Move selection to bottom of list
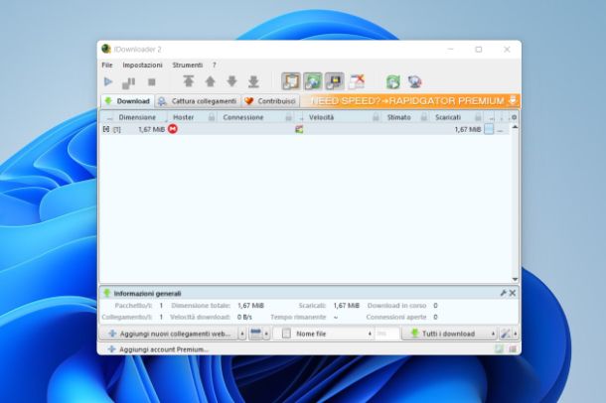 (253, 81)
